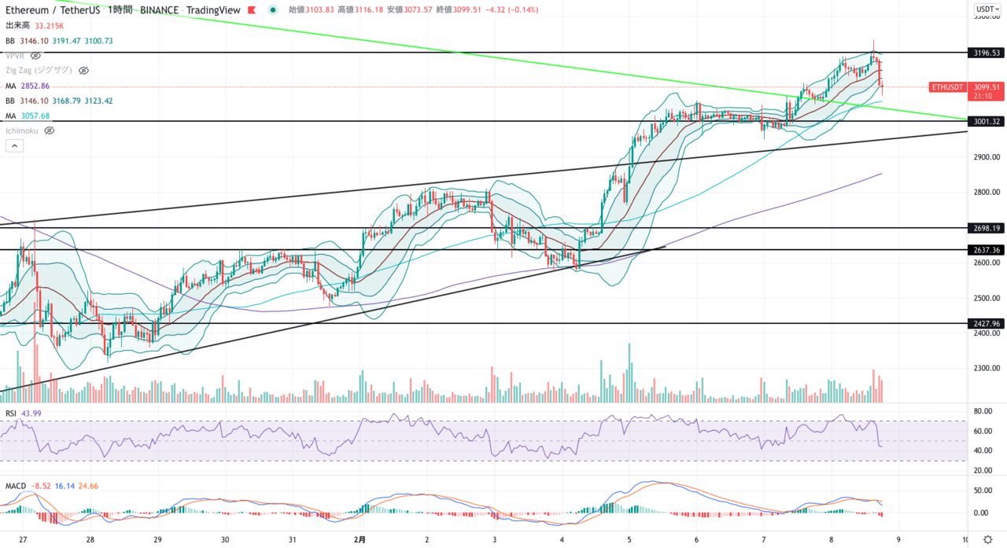The image size is (1007, 548).
Task: Click the 3196.53 horizontal line price label
Action: (x=987, y=53)
